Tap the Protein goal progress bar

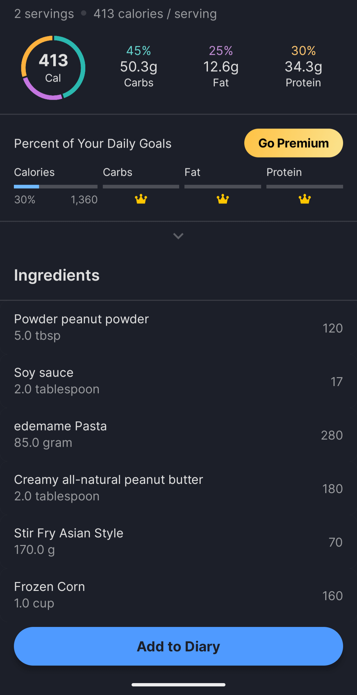point(304,187)
